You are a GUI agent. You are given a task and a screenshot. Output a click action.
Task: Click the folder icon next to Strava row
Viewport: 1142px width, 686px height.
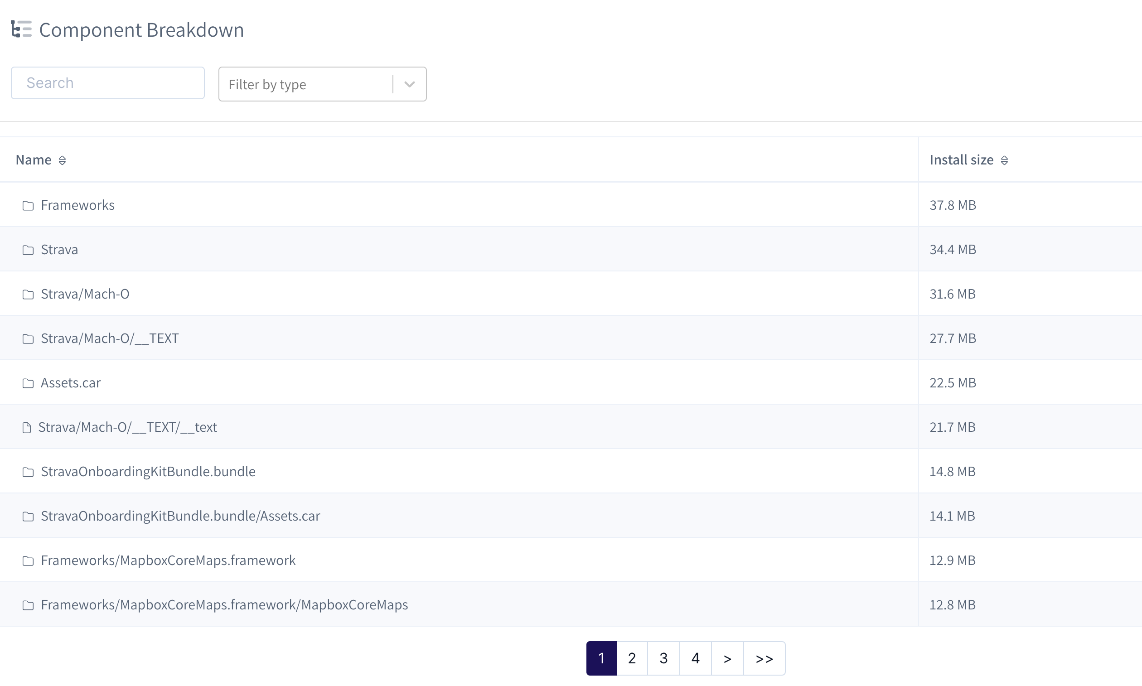pyautogui.click(x=28, y=250)
